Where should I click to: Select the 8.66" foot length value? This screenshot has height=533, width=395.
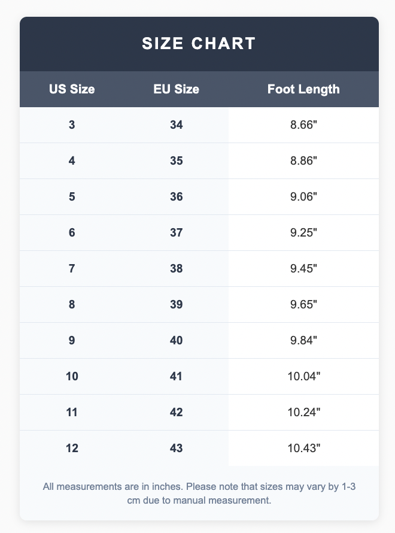coord(303,125)
